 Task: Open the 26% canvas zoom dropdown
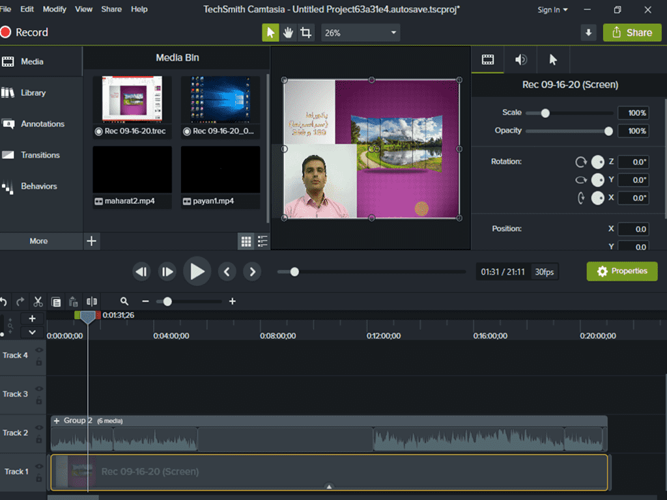360,33
